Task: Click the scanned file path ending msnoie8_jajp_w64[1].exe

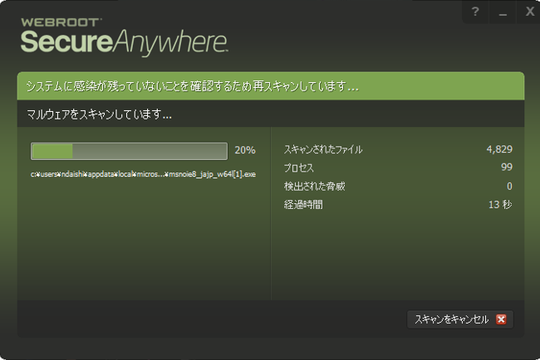Action: click(143, 174)
